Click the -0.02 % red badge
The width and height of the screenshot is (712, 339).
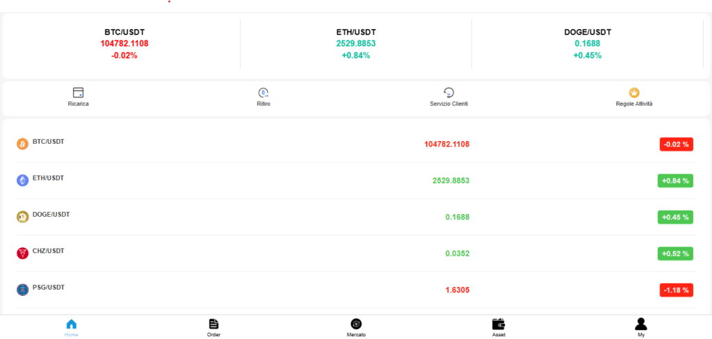click(x=676, y=144)
